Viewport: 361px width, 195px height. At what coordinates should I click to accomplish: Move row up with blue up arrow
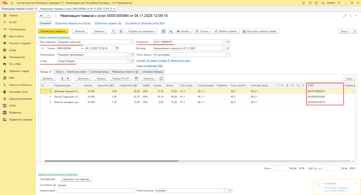[63, 78]
